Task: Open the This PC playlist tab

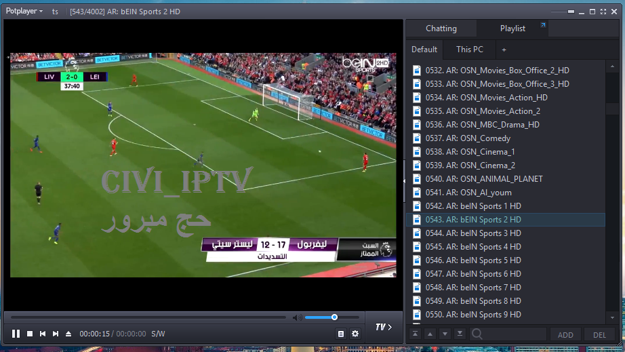Action: pos(469,50)
